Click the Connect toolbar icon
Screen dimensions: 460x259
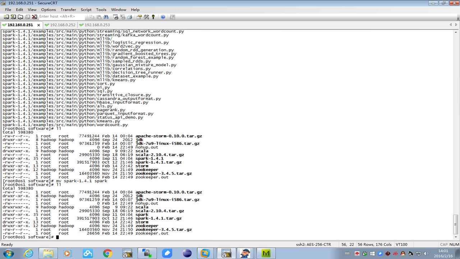tap(7, 17)
